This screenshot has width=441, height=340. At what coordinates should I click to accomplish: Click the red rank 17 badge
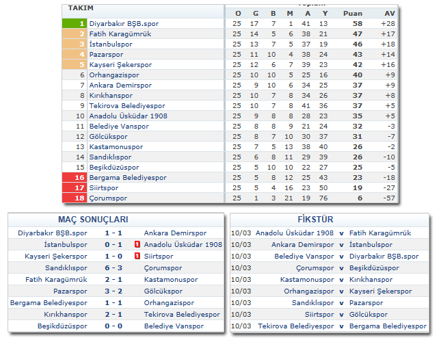coord(74,187)
